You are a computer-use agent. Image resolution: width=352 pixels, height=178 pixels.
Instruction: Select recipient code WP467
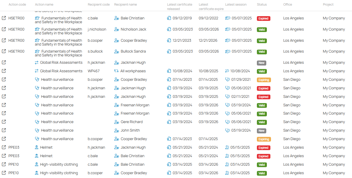pyautogui.click(x=94, y=71)
